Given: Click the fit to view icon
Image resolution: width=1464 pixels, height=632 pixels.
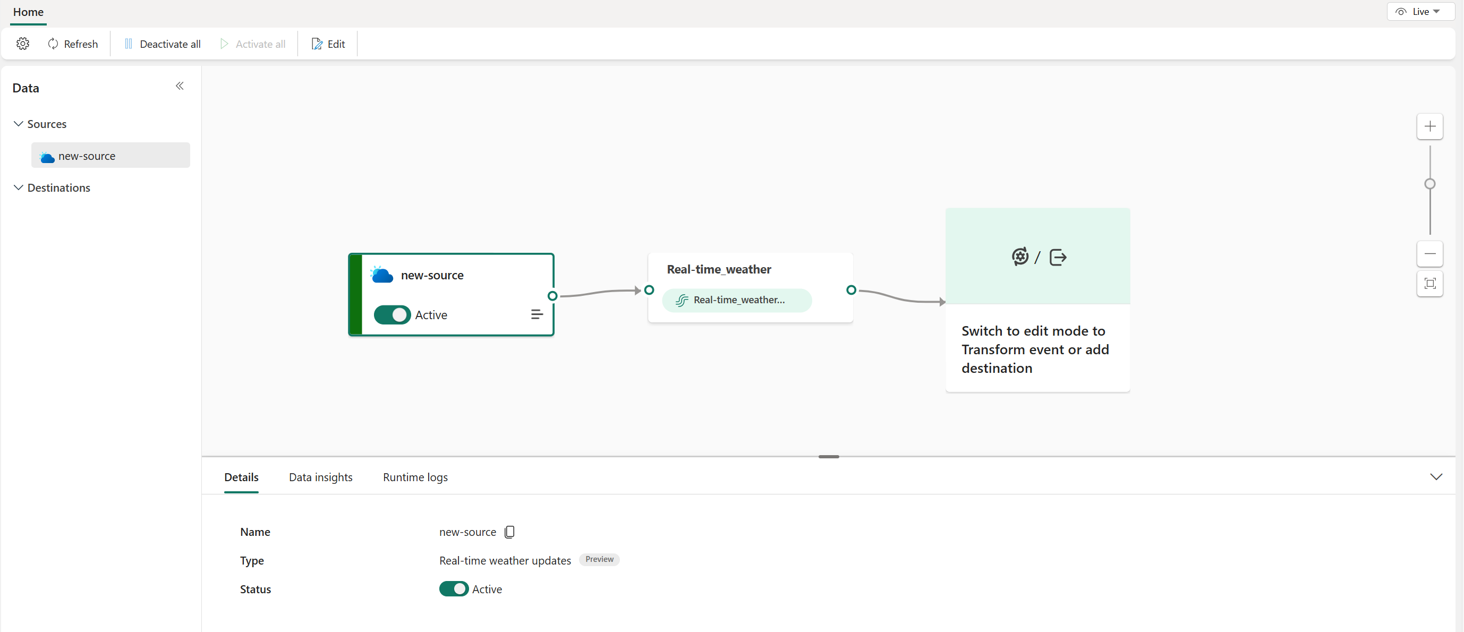Looking at the screenshot, I should pyautogui.click(x=1429, y=283).
